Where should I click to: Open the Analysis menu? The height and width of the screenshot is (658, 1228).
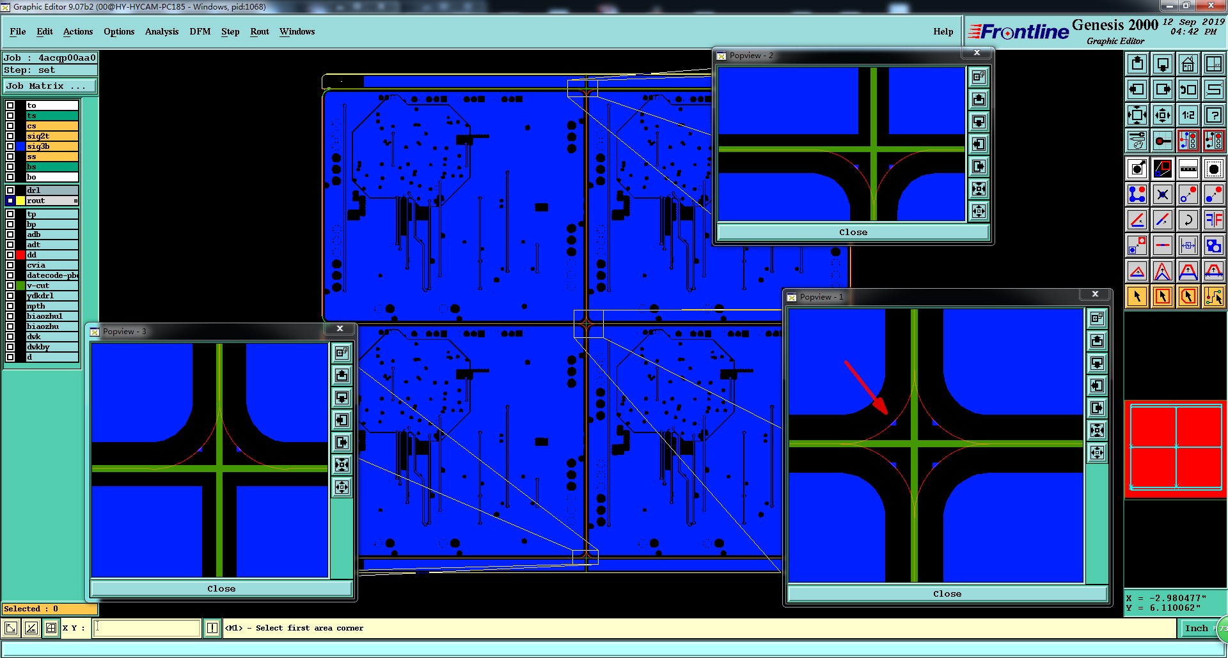click(x=162, y=31)
